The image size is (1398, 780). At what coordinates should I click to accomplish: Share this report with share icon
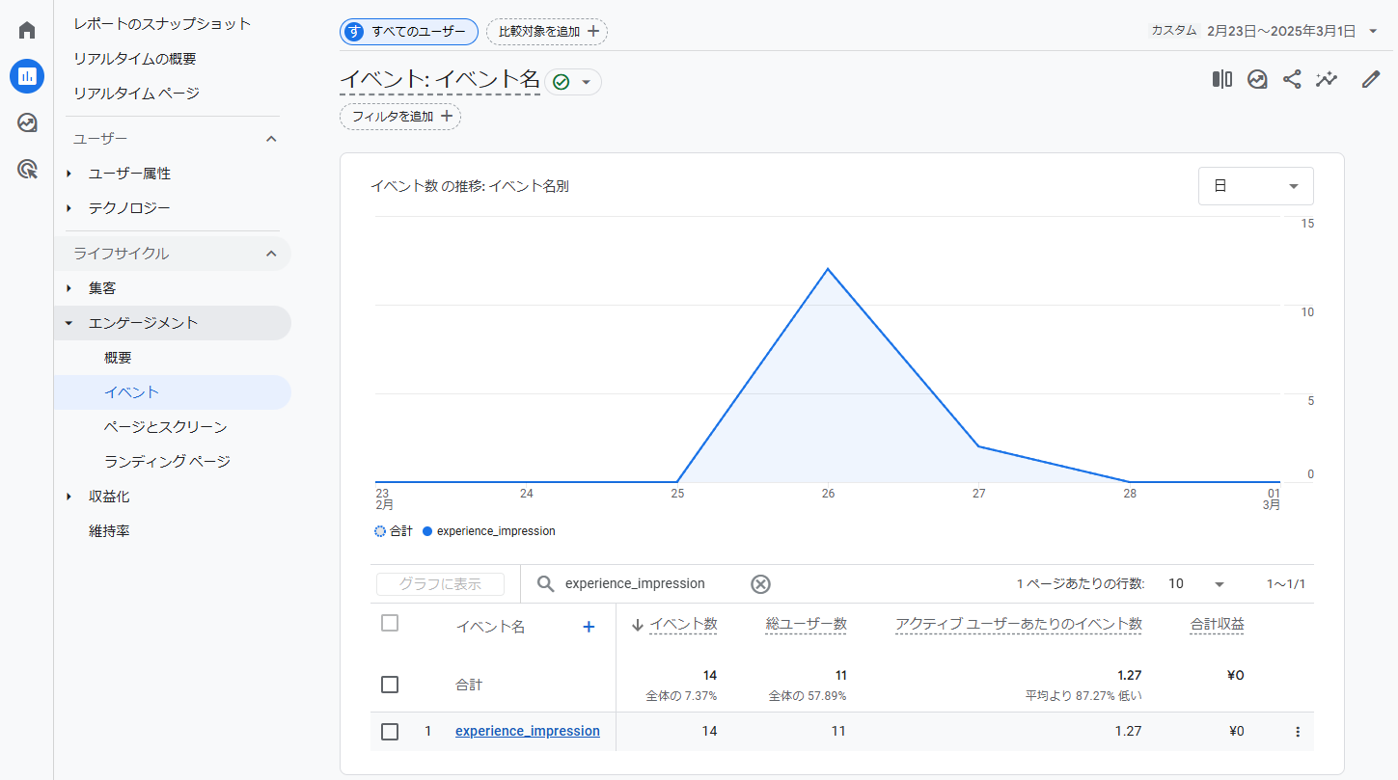1292,79
